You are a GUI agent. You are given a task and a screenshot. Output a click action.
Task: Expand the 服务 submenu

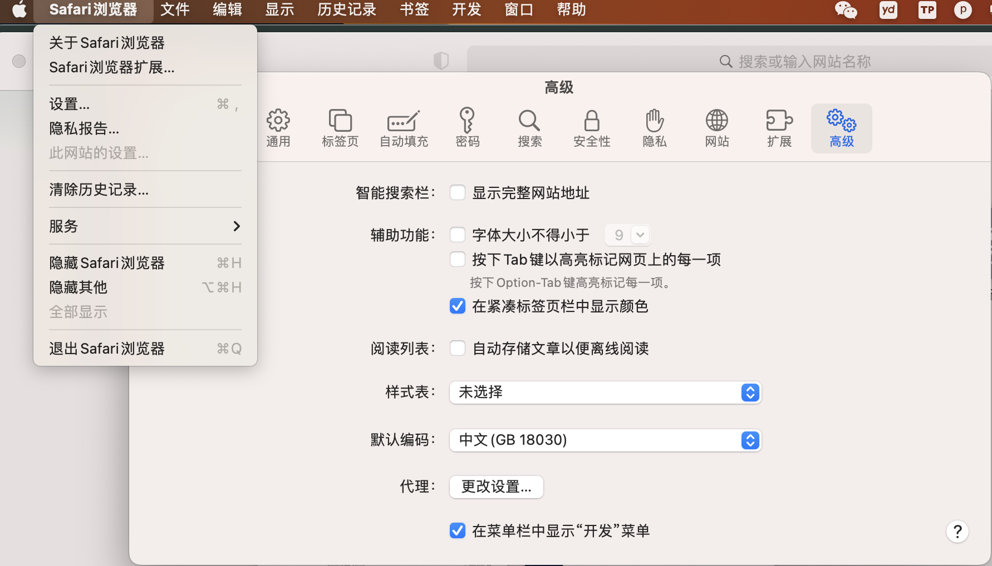tap(145, 226)
